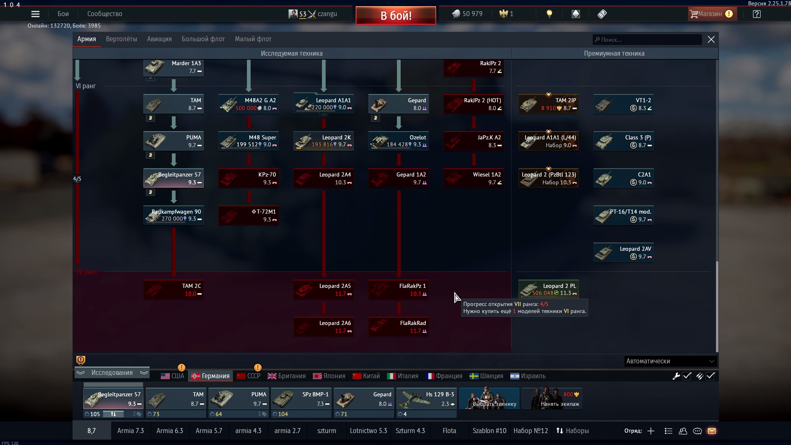Toggle the auto-repair checkbox
The width and height of the screenshot is (791, 445).
point(687,376)
